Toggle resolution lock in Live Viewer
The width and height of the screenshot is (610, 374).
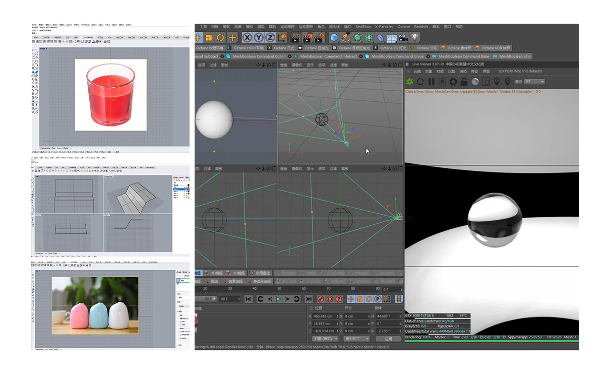pos(464,81)
